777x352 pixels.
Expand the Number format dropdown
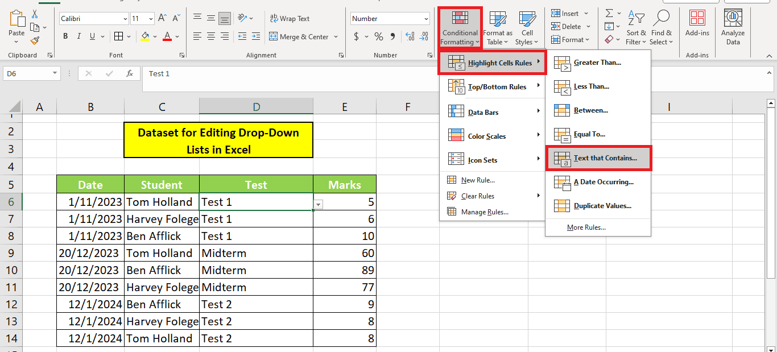(x=426, y=19)
